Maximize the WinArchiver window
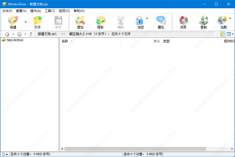This screenshot has width=235, height=157. 216,4
